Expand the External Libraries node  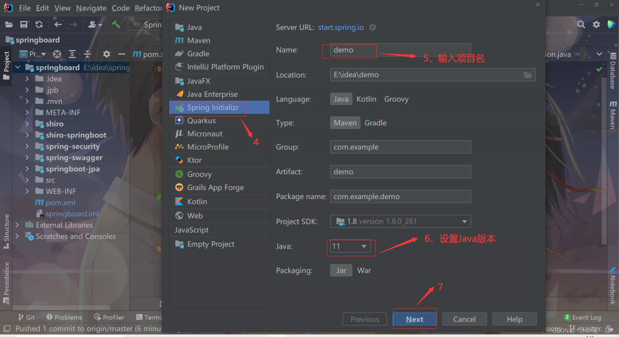[17, 225]
